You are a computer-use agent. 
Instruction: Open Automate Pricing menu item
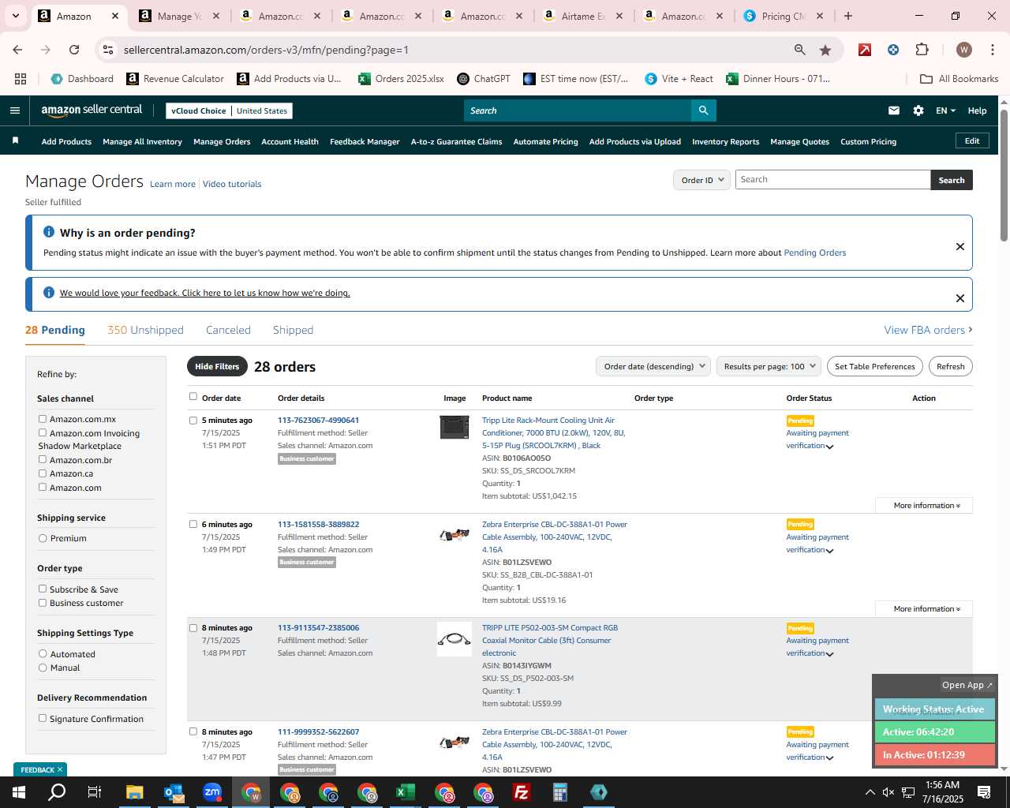545,141
